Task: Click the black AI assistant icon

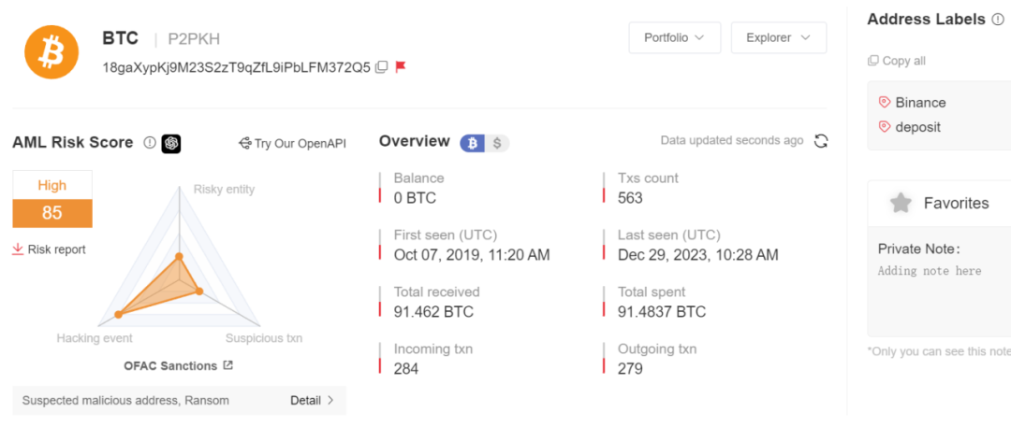Action: click(x=171, y=143)
